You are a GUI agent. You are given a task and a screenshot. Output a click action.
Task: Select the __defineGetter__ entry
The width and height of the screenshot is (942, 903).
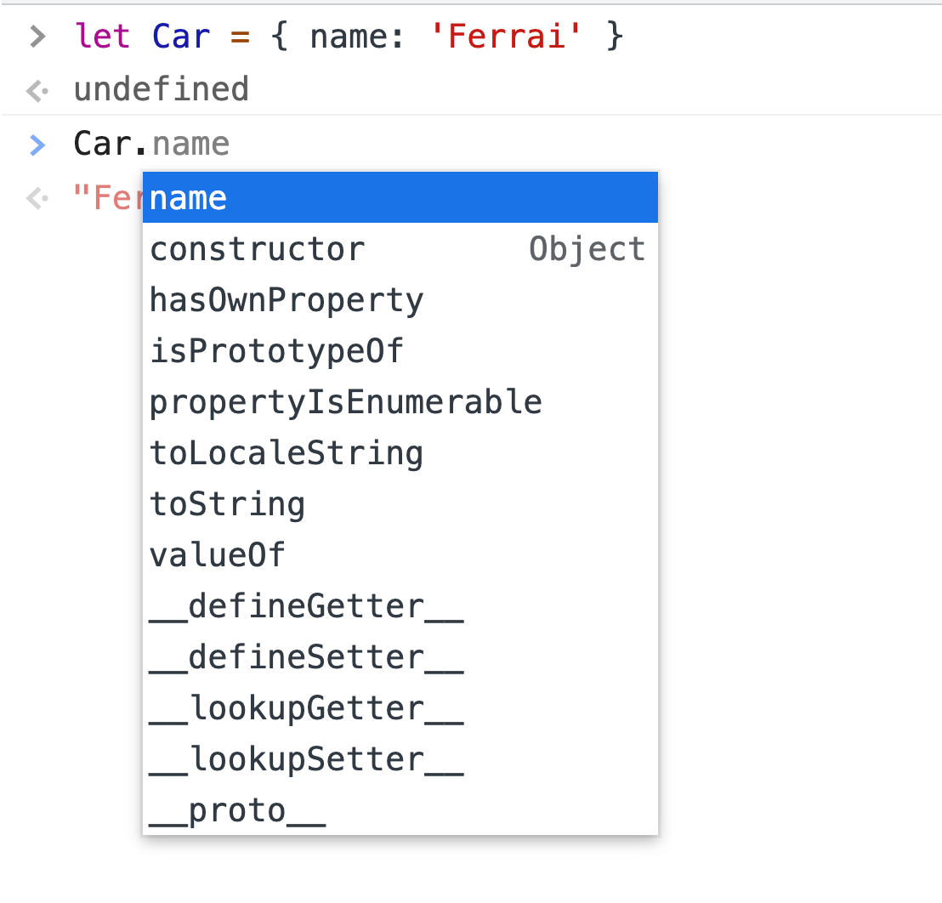coord(306,605)
